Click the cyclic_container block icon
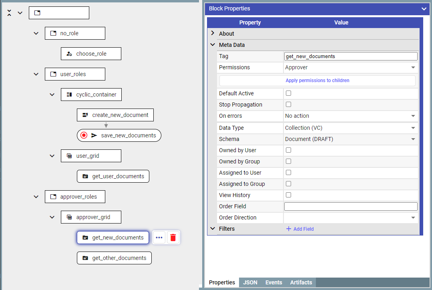The image size is (432, 290). click(69, 95)
